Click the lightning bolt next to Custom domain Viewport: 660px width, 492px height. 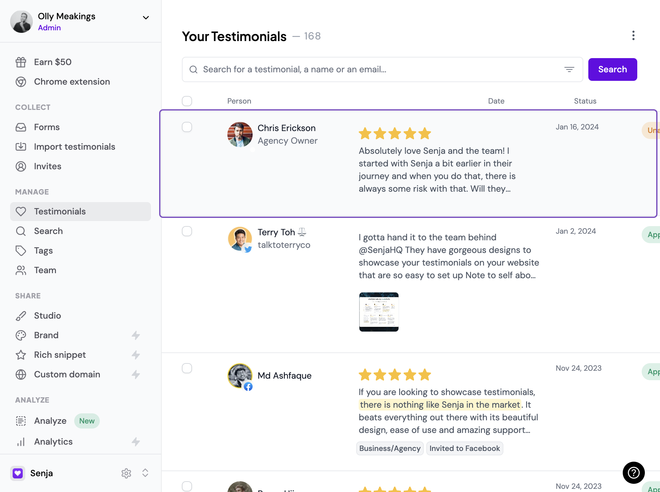pos(136,375)
